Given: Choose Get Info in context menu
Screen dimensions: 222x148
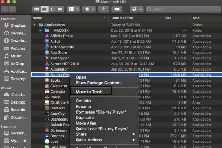Looking at the screenshot, I should (83, 101).
